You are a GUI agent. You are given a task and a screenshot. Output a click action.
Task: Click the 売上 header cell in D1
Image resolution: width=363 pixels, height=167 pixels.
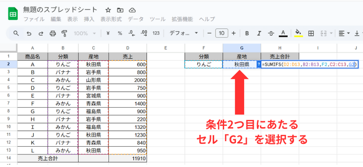click(128, 56)
